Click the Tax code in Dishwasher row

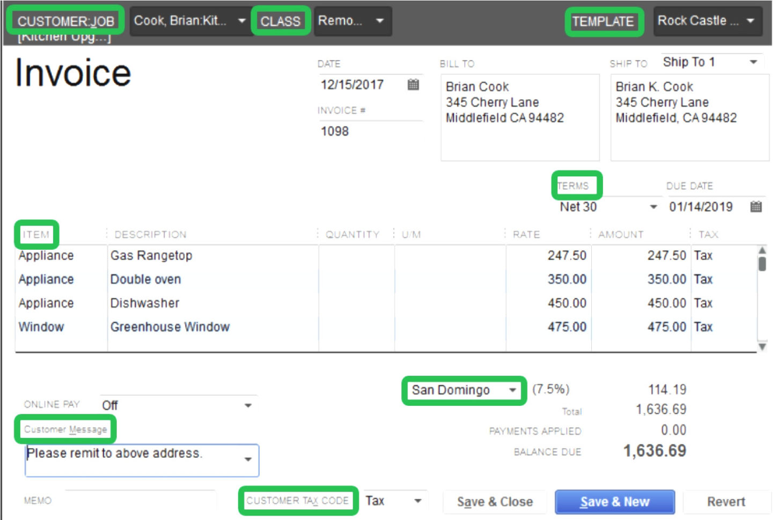(x=703, y=303)
